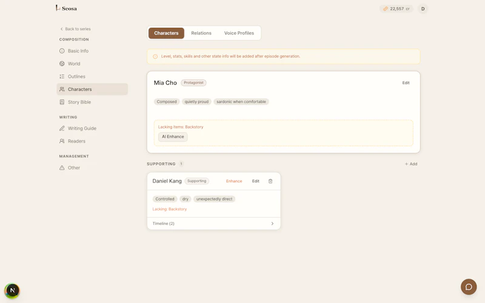Edit Mia Cho character
The image size is (485, 303).
tap(406, 82)
